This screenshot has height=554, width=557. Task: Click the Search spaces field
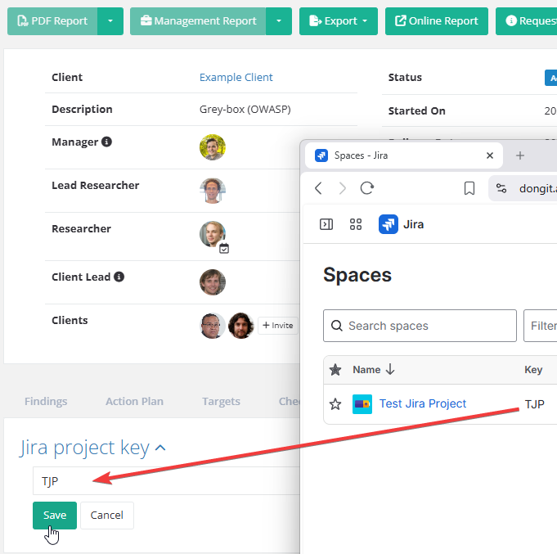pos(420,326)
